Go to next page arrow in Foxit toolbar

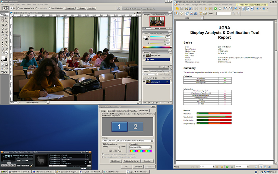(x=206, y=8)
